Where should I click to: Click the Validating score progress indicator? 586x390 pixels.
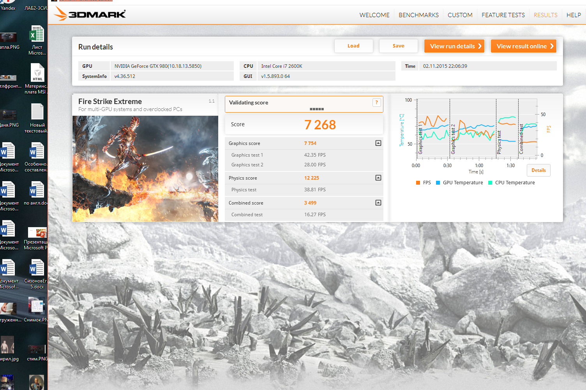click(x=317, y=109)
